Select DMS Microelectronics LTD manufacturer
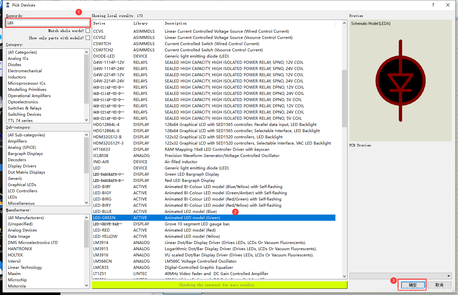 point(33,243)
